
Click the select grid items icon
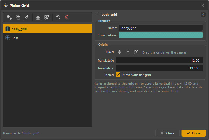(47, 17)
